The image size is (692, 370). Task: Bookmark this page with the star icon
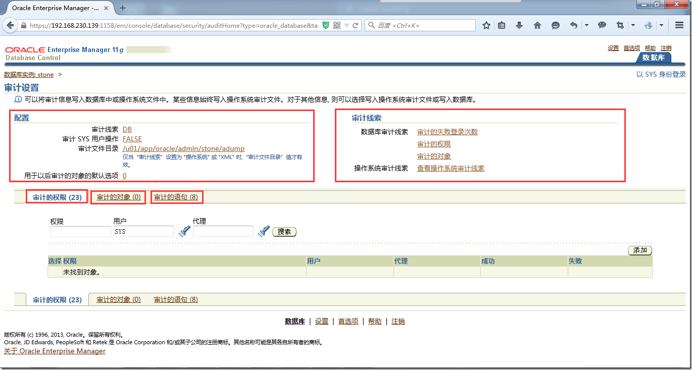click(x=486, y=25)
